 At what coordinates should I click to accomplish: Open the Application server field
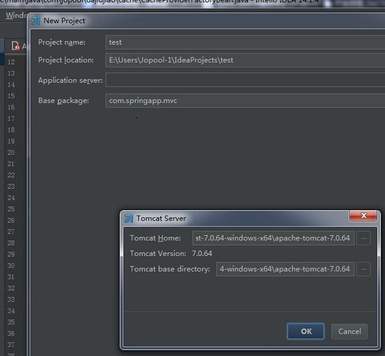click(x=246, y=80)
